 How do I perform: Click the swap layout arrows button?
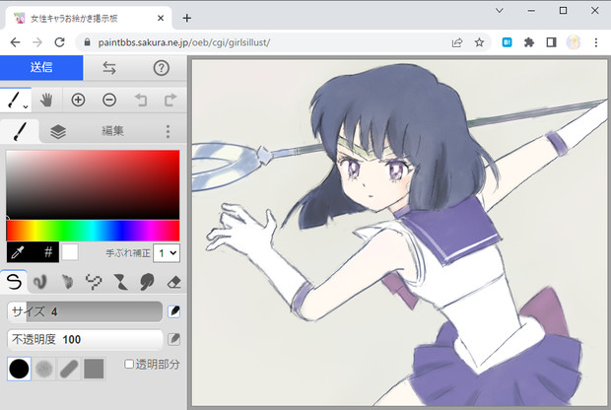[109, 67]
